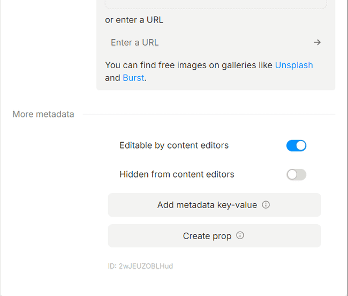Image resolution: width=348 pixels, height=296 pixels.
Task: Enable Hidden from content editors switch
Action: [296, 174]
